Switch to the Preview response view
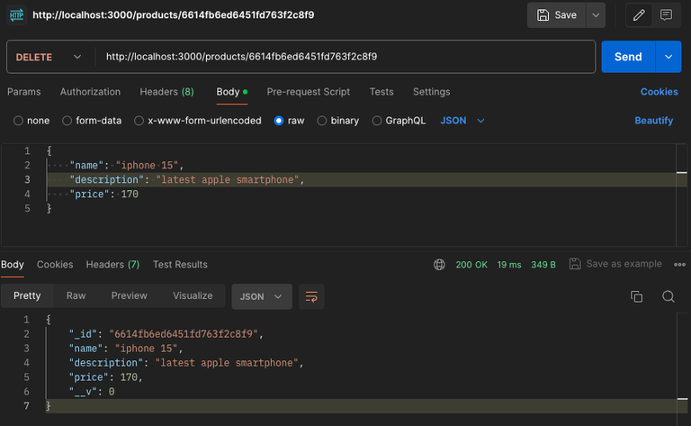Screen dimensions: 691x426 pos(130,296)
